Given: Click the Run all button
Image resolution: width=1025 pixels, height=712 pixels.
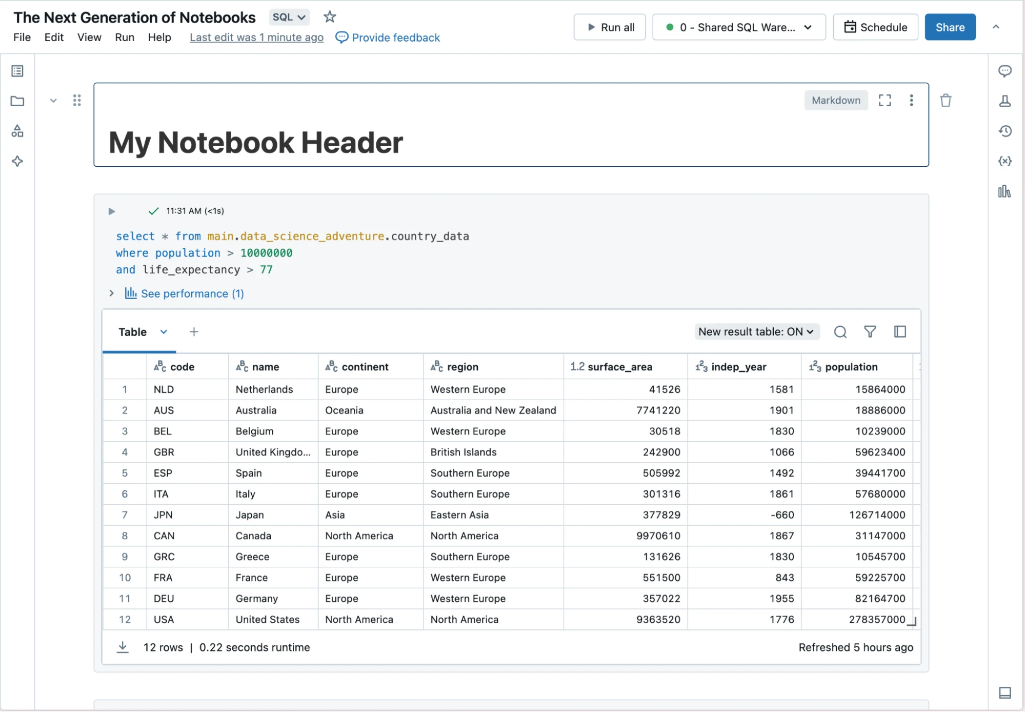Looking at the screenshot, I should pos(609,27).
